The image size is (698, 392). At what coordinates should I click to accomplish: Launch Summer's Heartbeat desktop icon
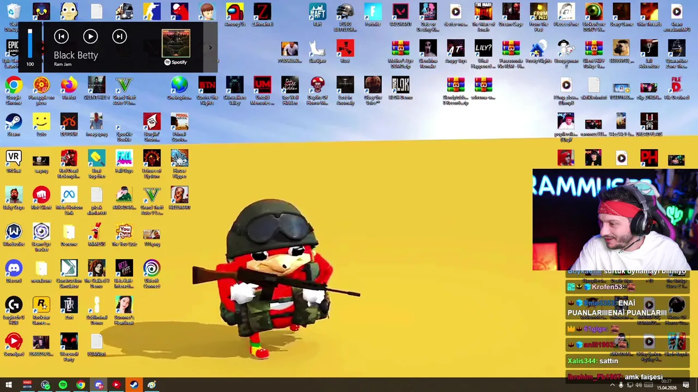click(x=124, y=311)
